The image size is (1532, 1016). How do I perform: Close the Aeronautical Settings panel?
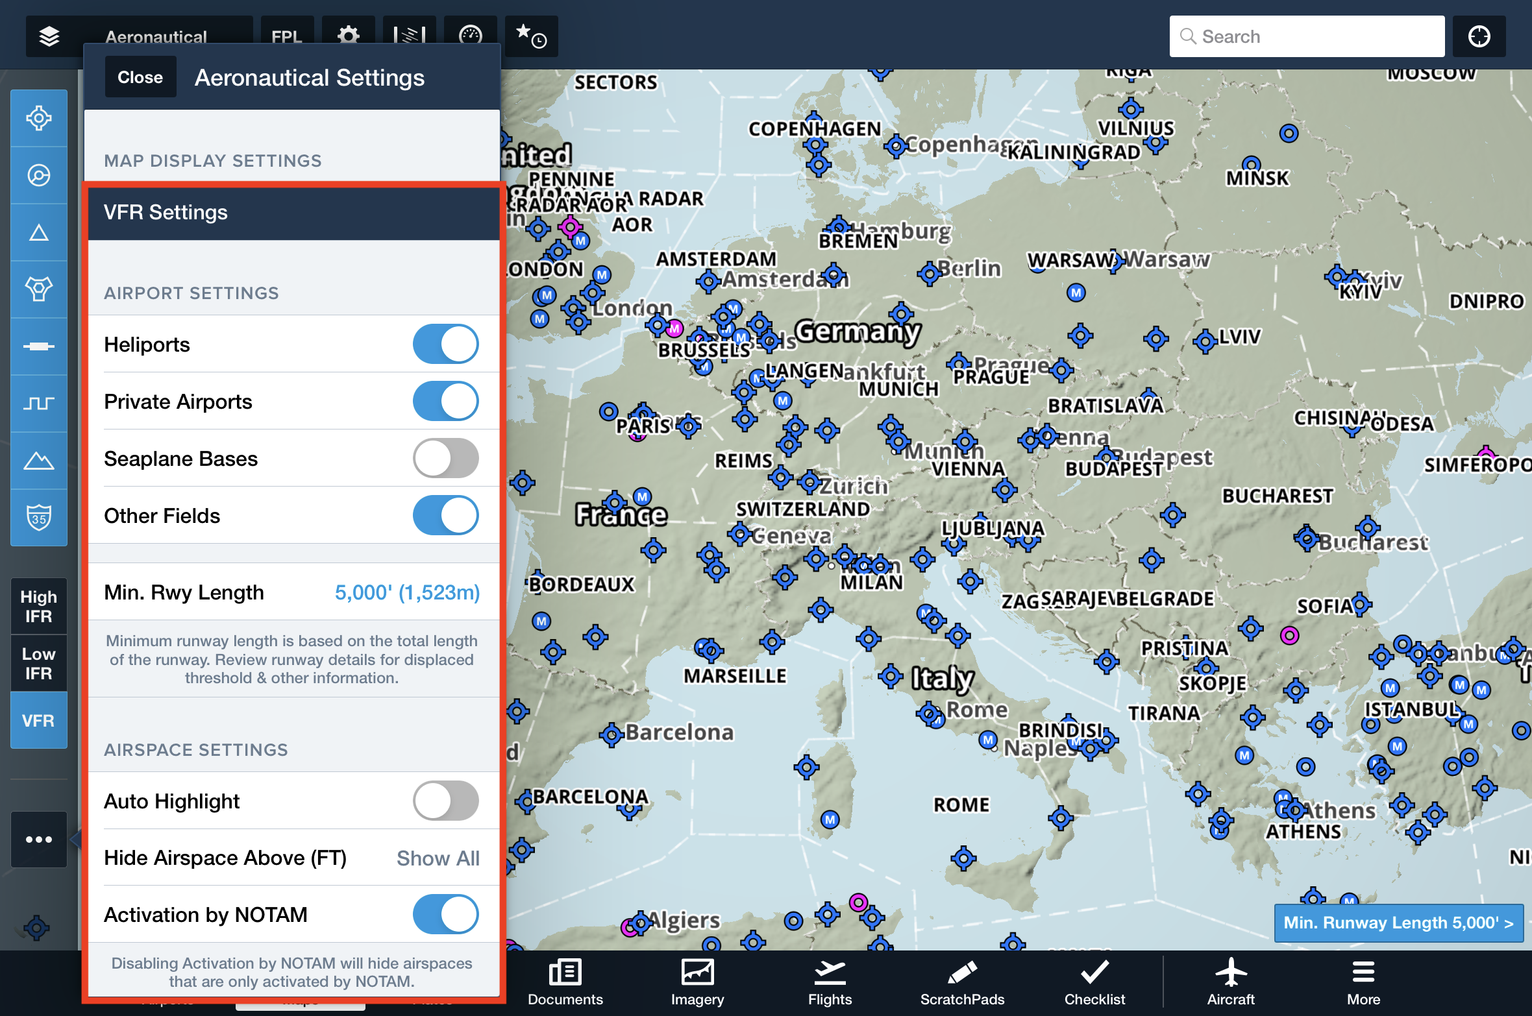(140, 77)
